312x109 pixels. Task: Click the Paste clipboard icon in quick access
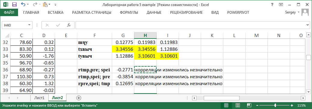pos(45,4)
